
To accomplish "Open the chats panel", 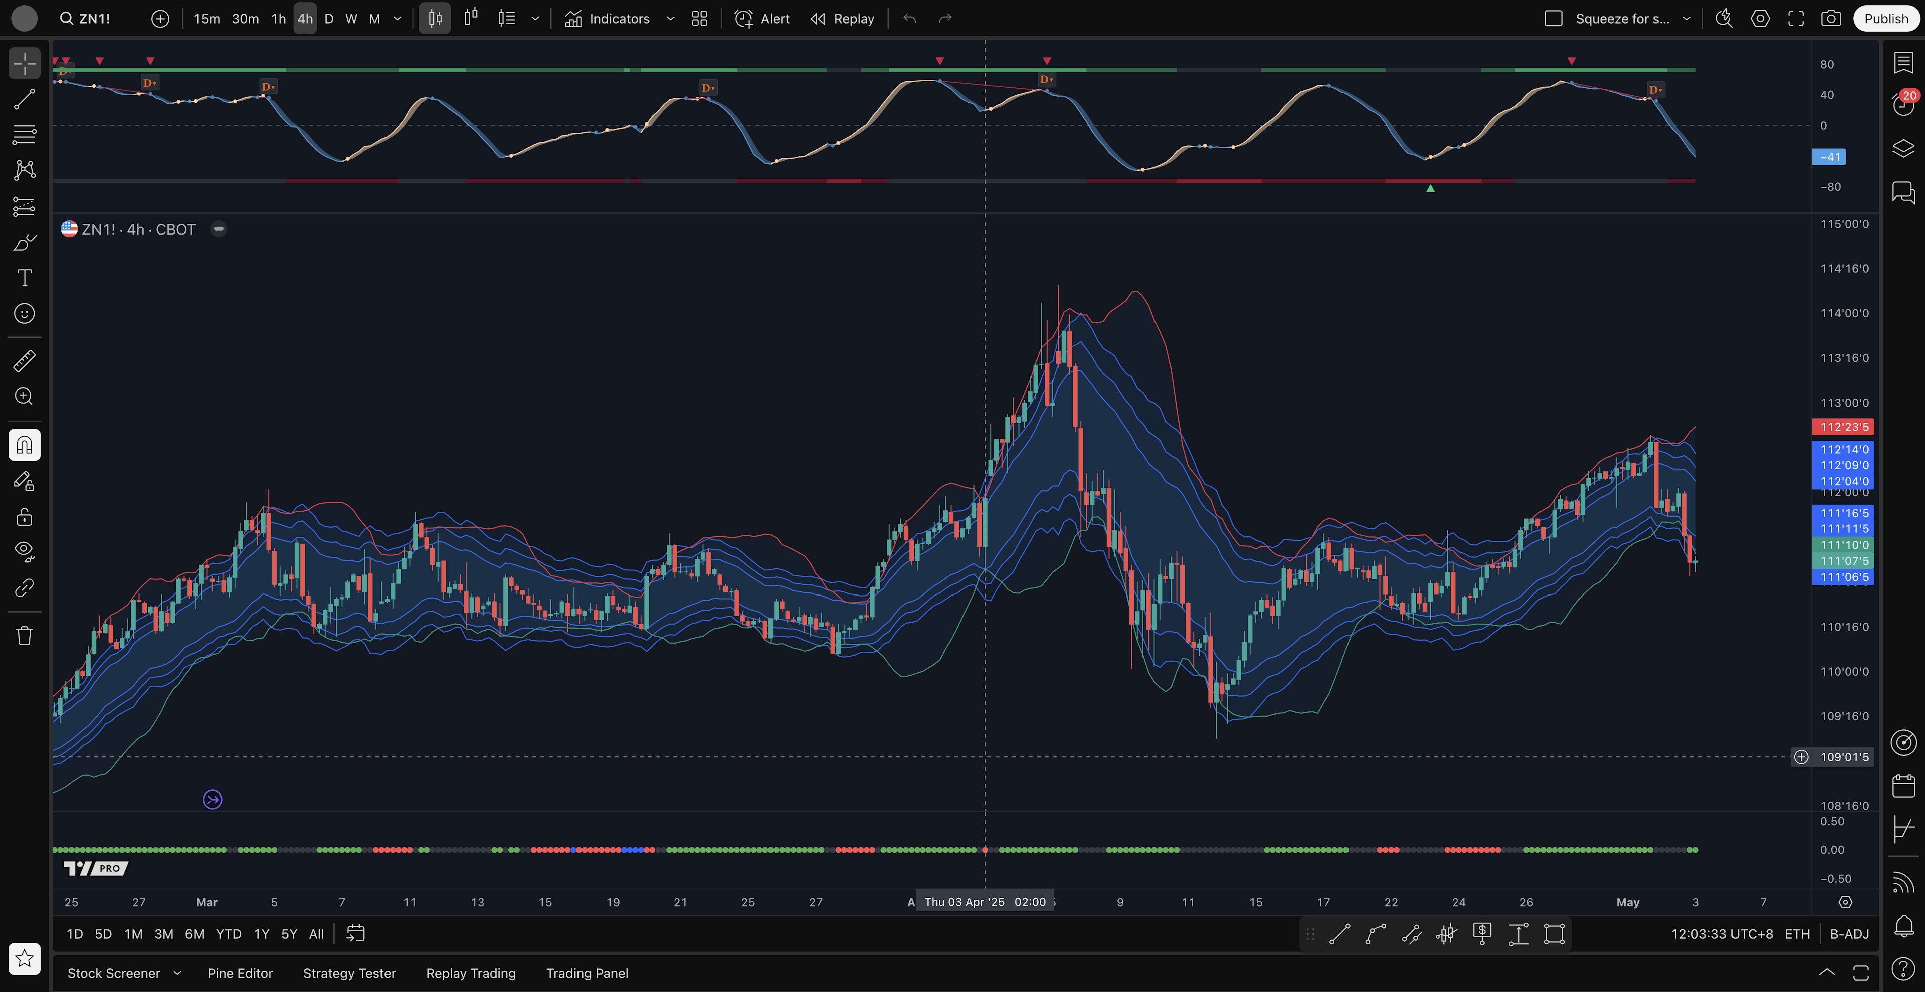I will click(1903, 192).
